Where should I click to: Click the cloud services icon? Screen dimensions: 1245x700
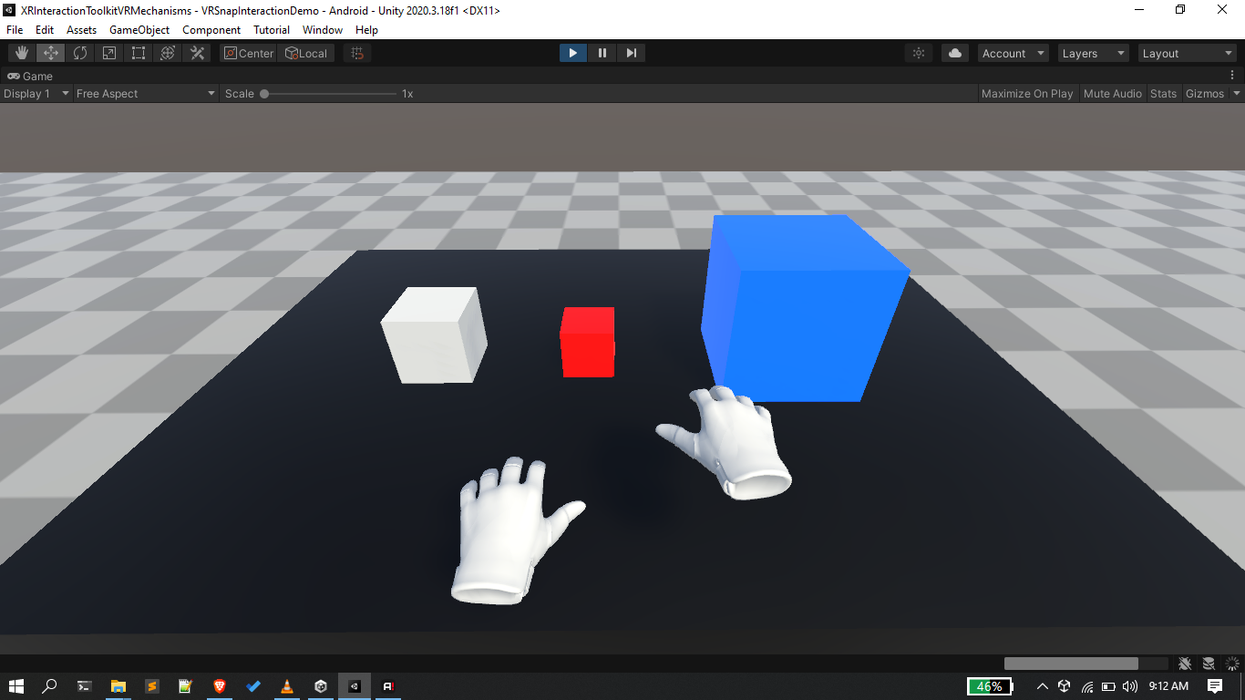click(x=955, y=53)
